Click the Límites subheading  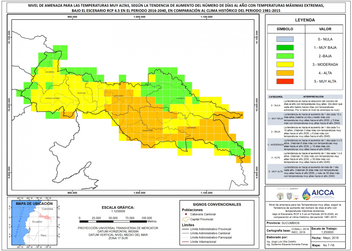click(188, 225)
